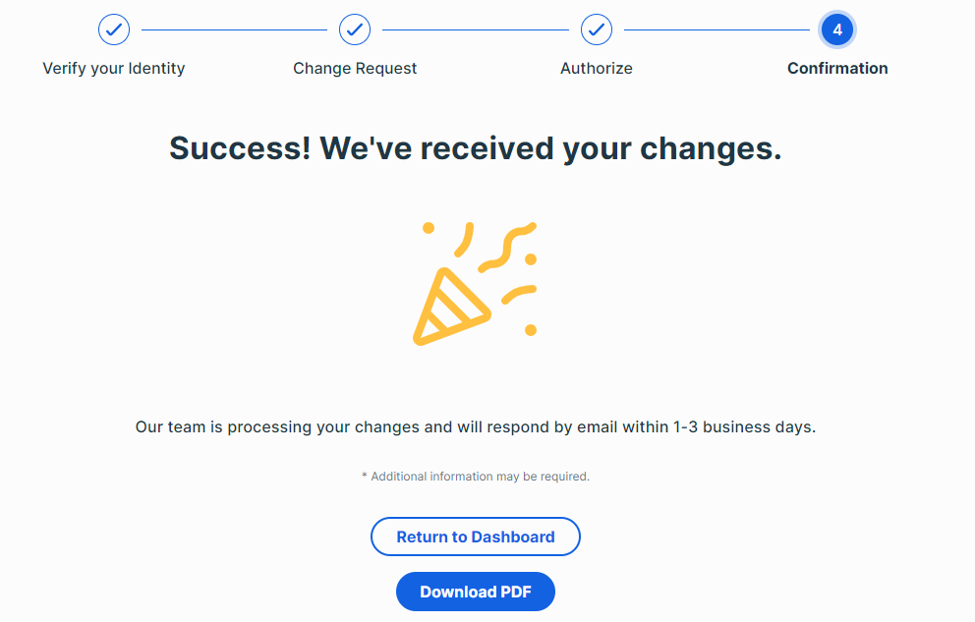Click the Change Request step checkmark

pos(355,29)
